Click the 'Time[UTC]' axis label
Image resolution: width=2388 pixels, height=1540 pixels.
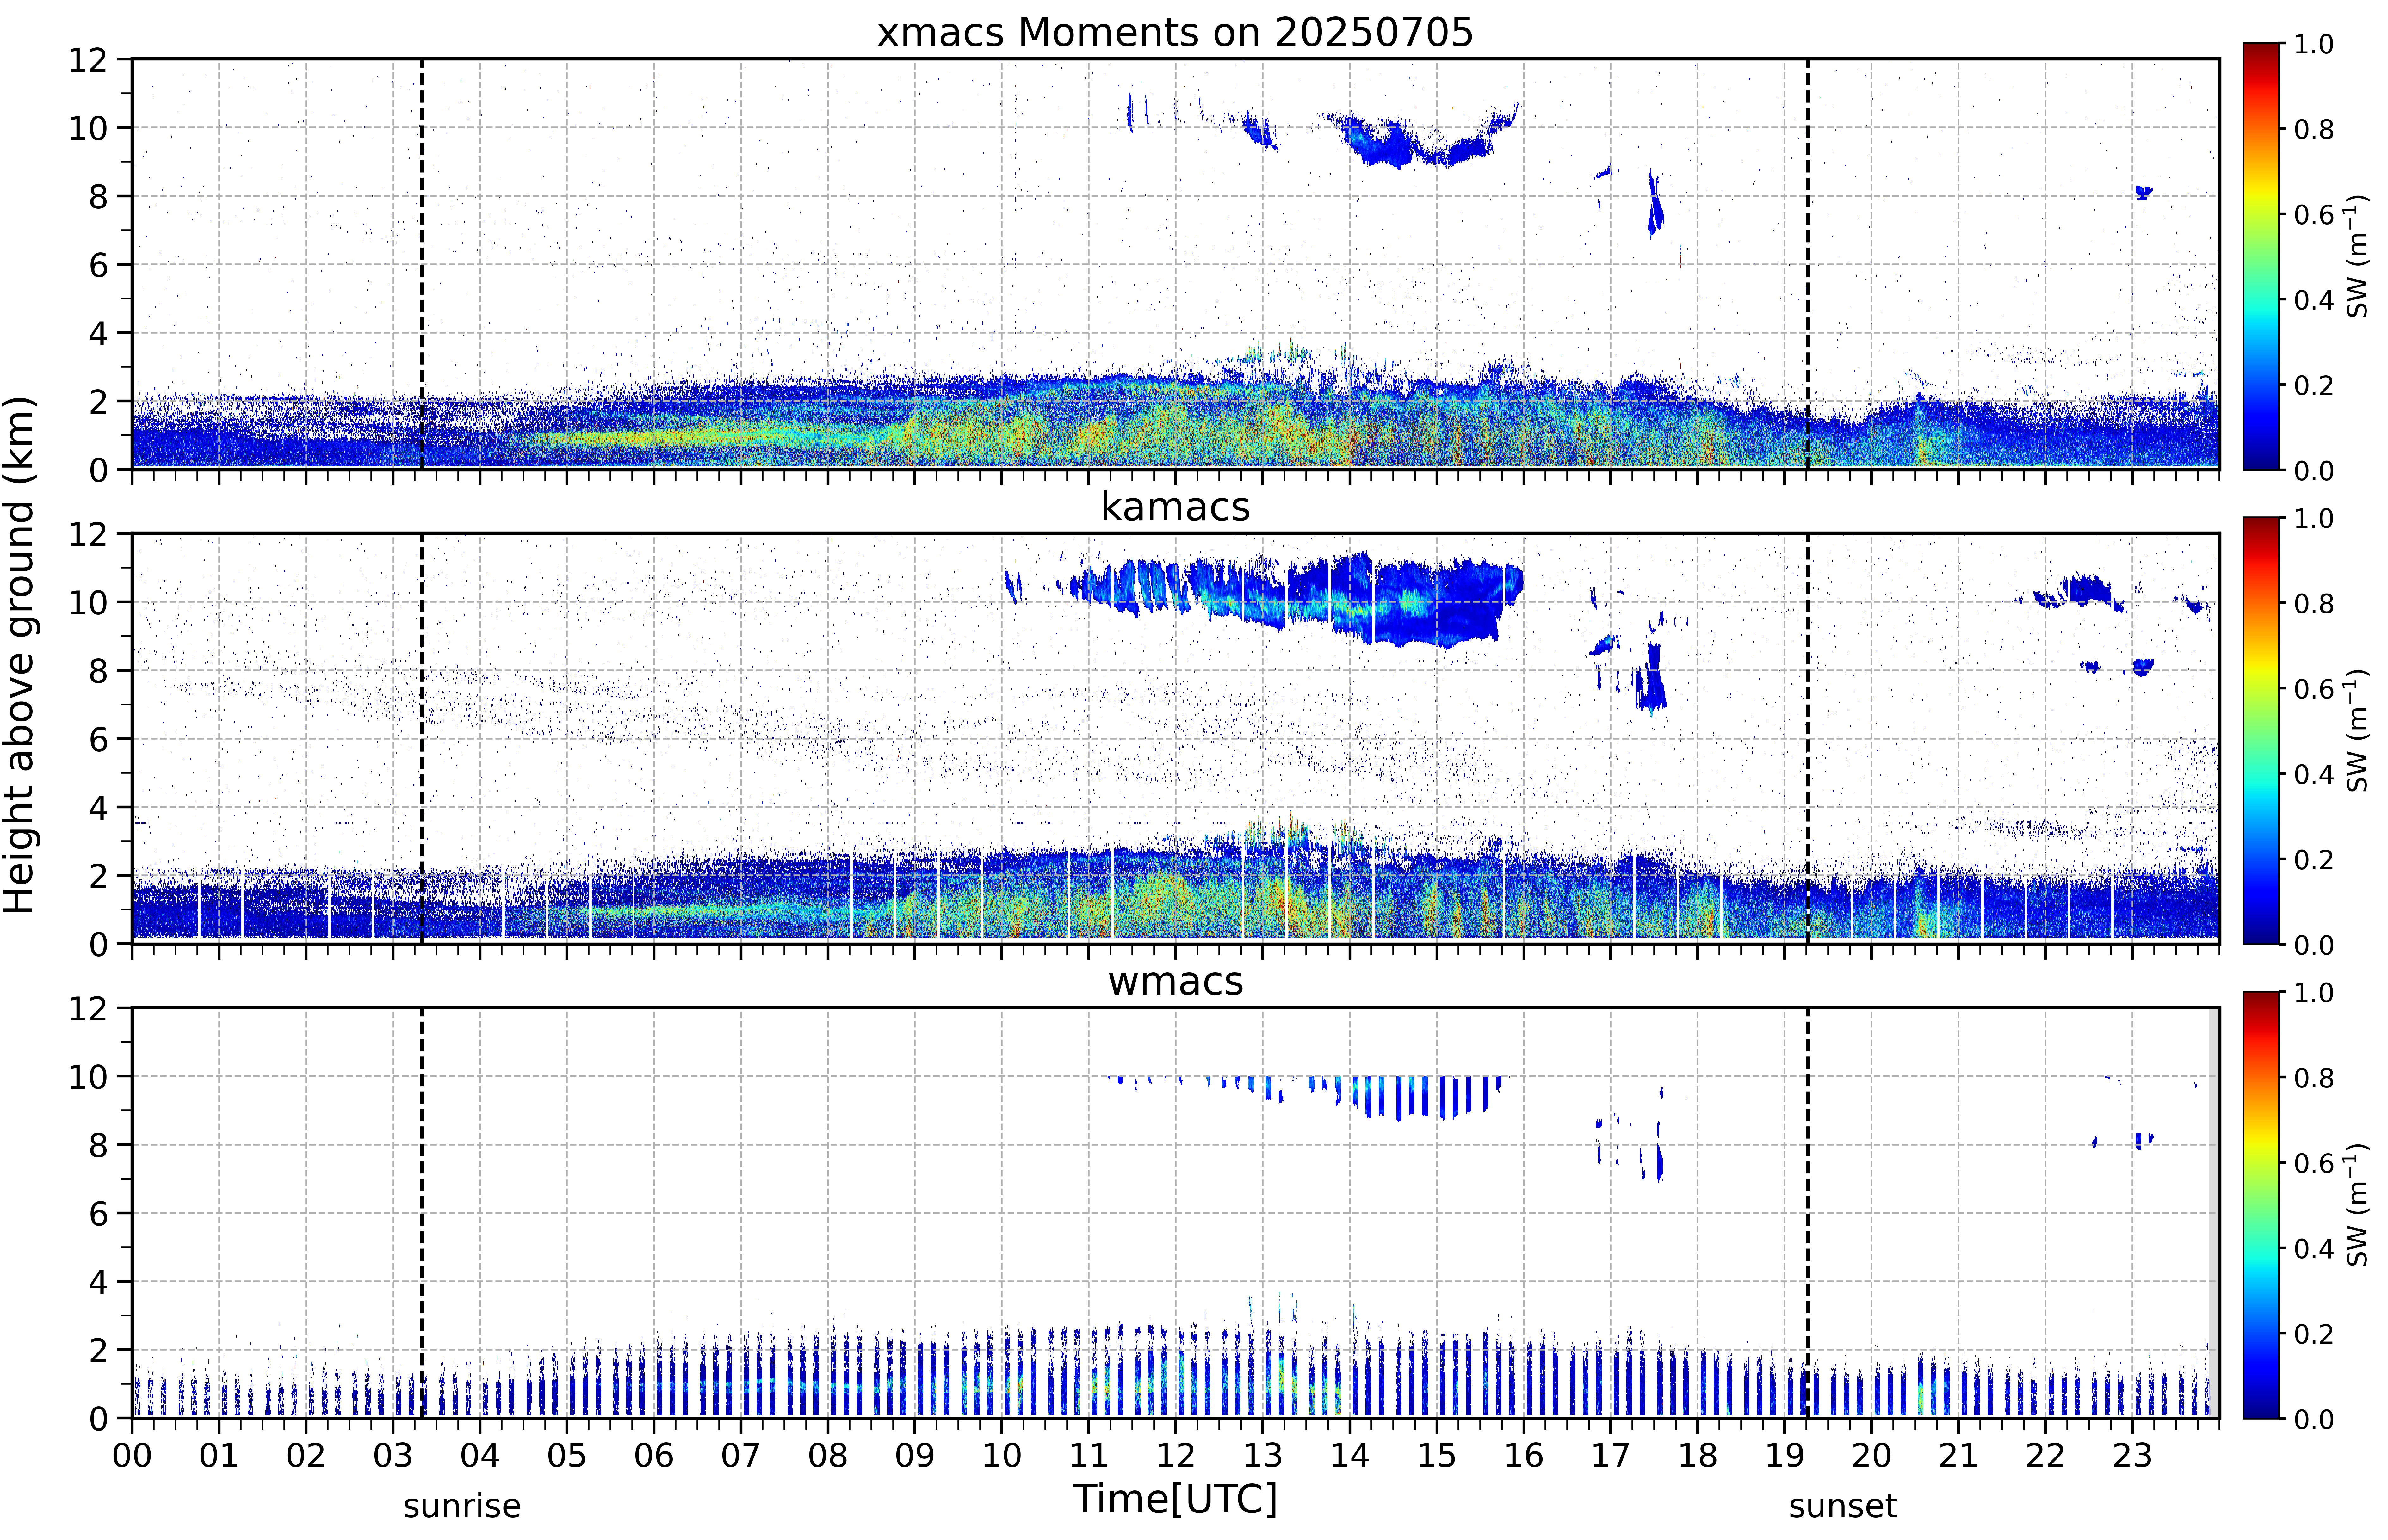click(x=1175, y=1499)
